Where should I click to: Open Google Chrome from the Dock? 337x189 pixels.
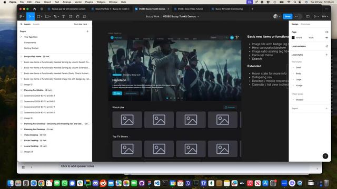[42, 183]
